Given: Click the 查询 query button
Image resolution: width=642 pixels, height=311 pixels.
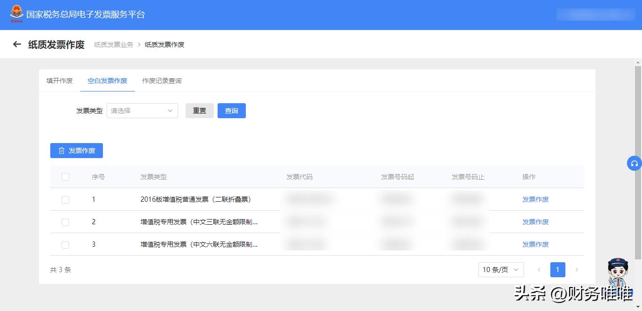Looking at the screenshot, I should point(231,111).
